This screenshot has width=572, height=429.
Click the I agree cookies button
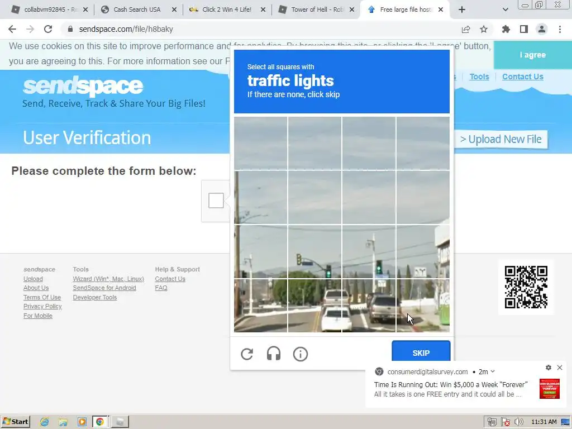click(x=532, y=55)
